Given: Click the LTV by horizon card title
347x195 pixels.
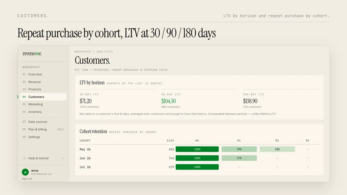Looking at the screenshot, I should (x=92, y=83).
